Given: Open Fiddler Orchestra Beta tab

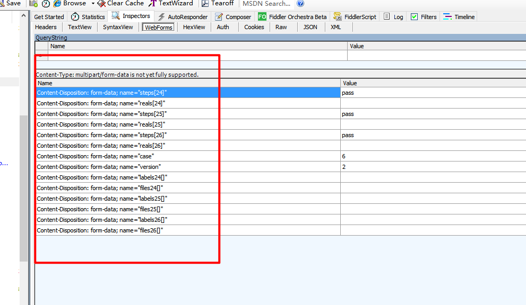Looking at the screenshot, I should pyautogui.click(x=293, y=17).
